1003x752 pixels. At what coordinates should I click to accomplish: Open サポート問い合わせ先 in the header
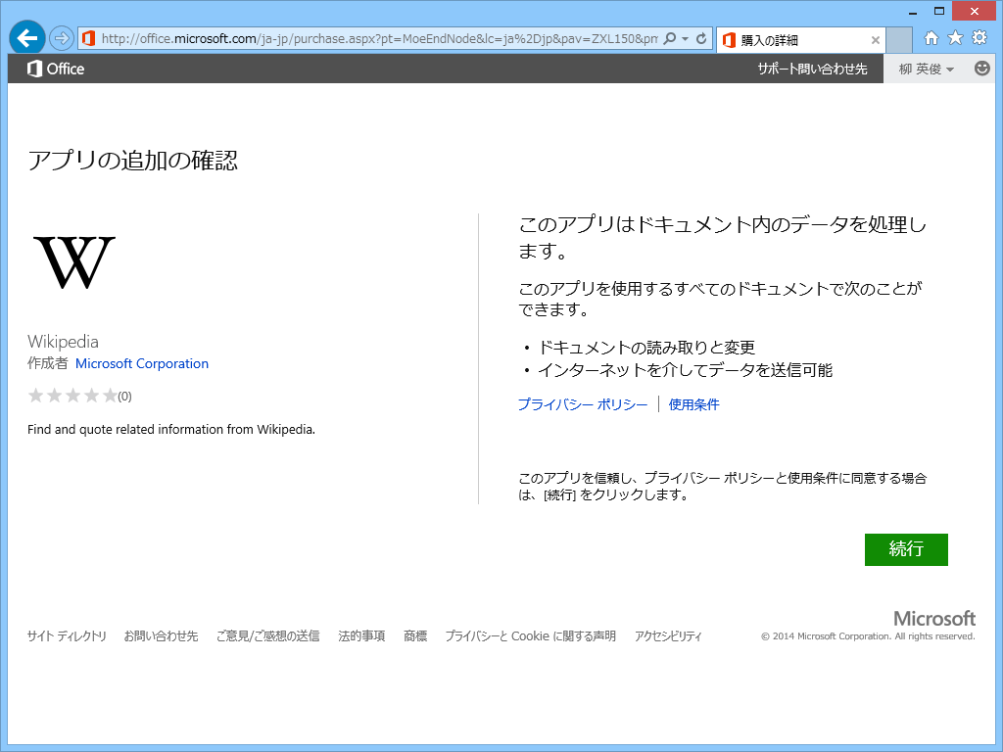(812, 69)
